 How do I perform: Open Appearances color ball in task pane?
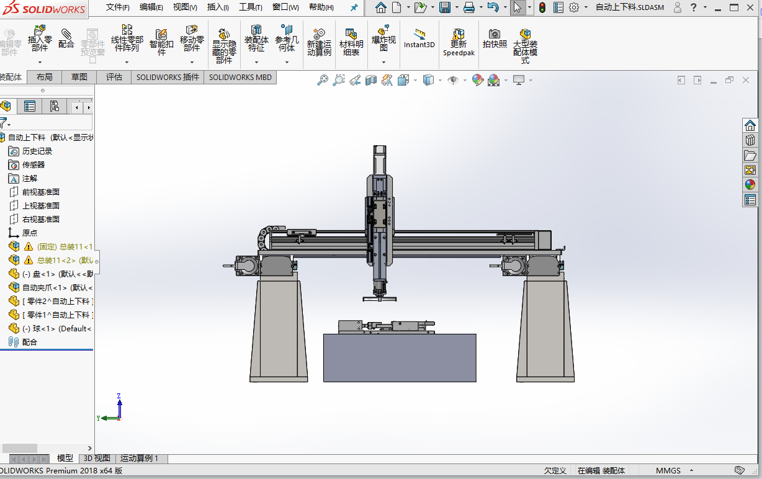tap(750, 185)
